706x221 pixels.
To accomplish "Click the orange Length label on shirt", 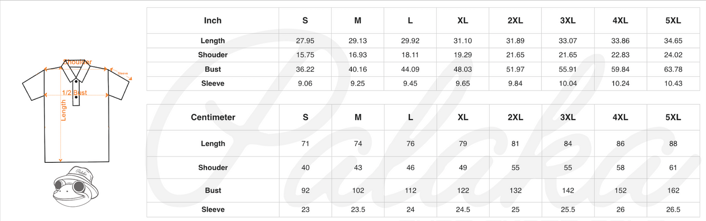I will coord(64,110).
